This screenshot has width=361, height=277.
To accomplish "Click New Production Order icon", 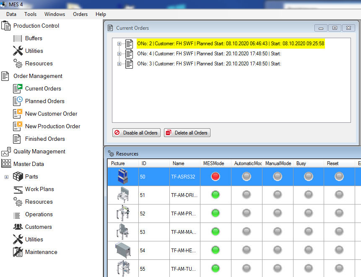I will pyautogui.click(x=18, y=126).
